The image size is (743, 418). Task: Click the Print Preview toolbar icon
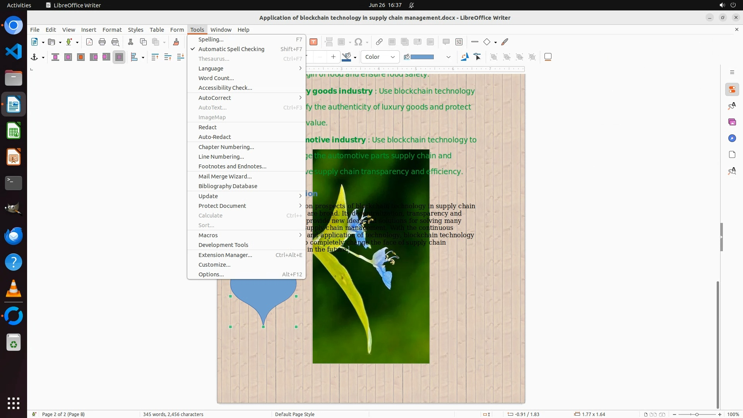click(115, 42)
